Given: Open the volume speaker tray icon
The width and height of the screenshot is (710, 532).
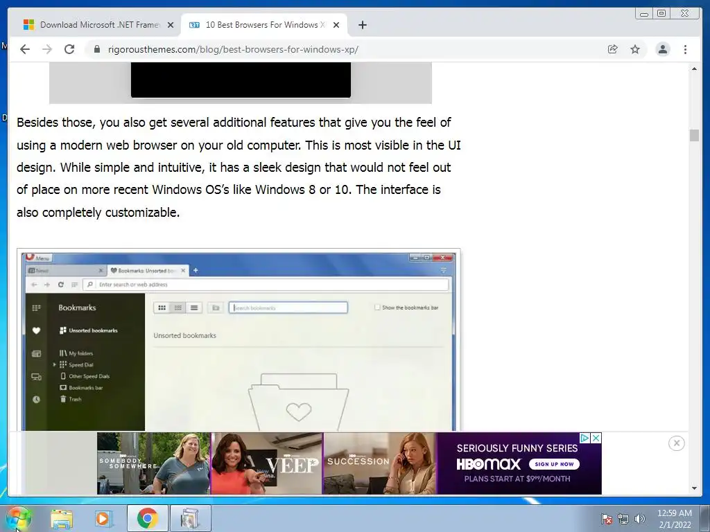Looking at the screenshot, I should point(639,519).
